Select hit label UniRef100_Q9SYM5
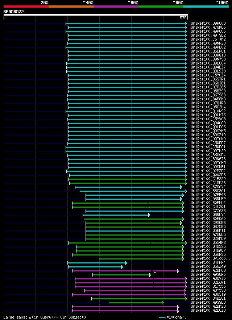The width and height of the screenshot is (232, 320). (208, 131)
